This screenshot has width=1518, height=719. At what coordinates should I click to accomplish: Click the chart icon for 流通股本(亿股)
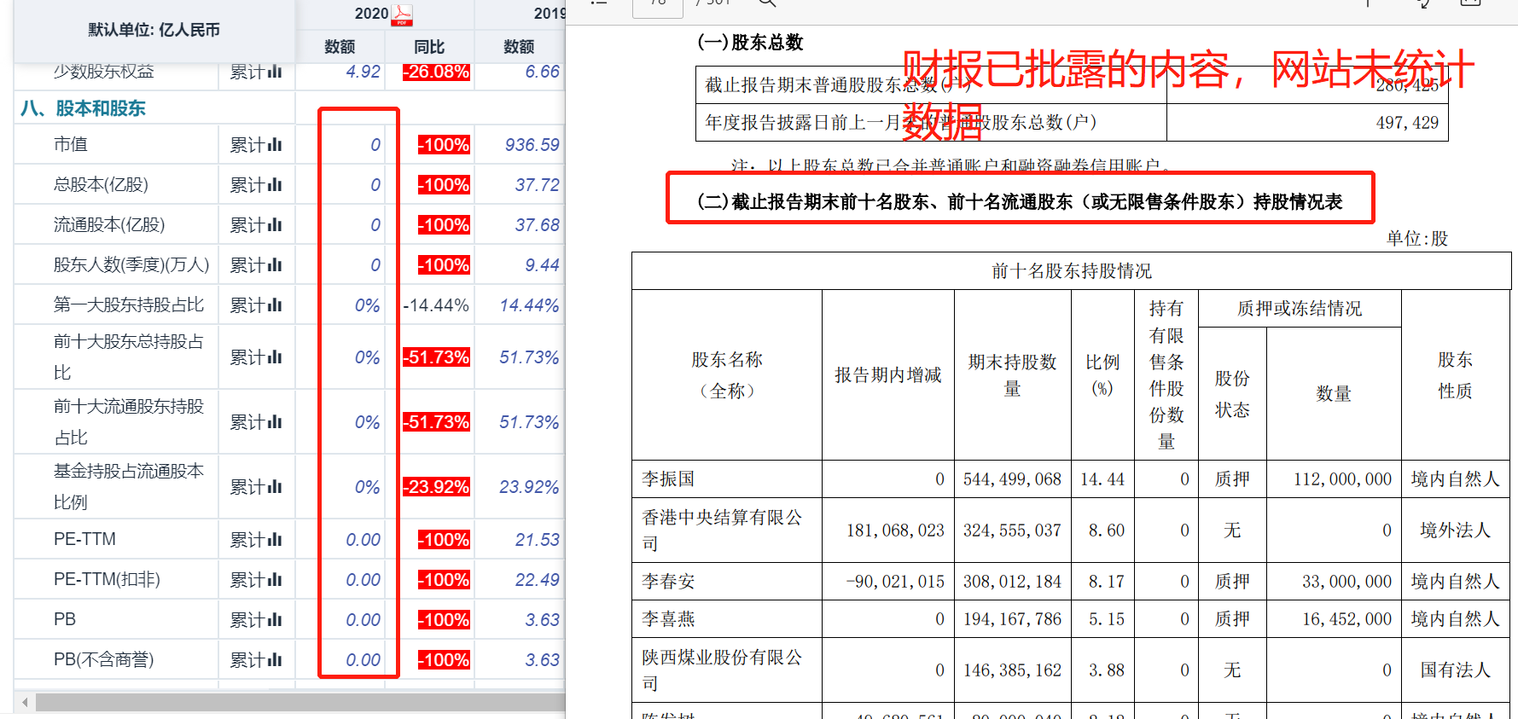point(274,225)
